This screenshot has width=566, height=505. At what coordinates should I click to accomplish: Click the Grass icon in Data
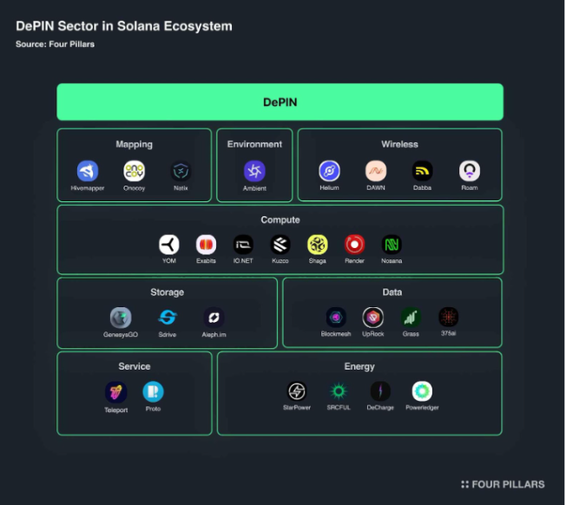[411, 318]
